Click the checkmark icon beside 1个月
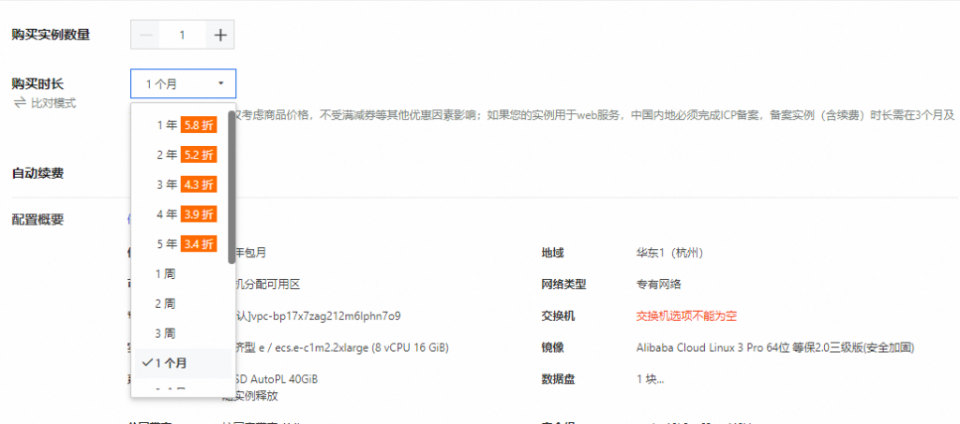Viewport: 960px width, 424px height. [146, 363]
